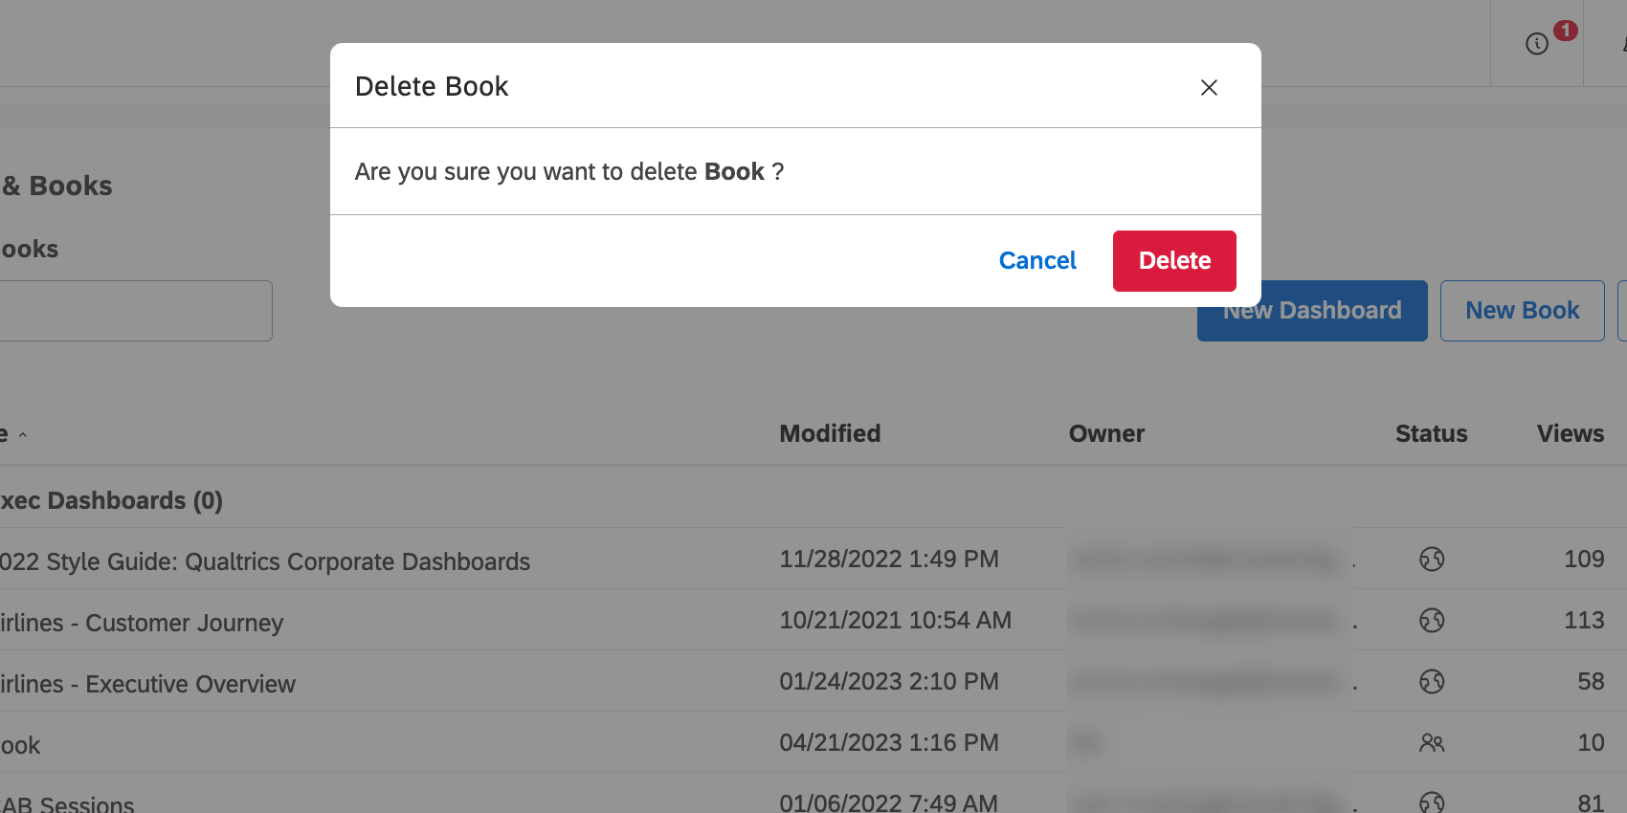Open the help icon with notification badge
Viewport: 1627px width, 813px height.
click(1537, 44)
